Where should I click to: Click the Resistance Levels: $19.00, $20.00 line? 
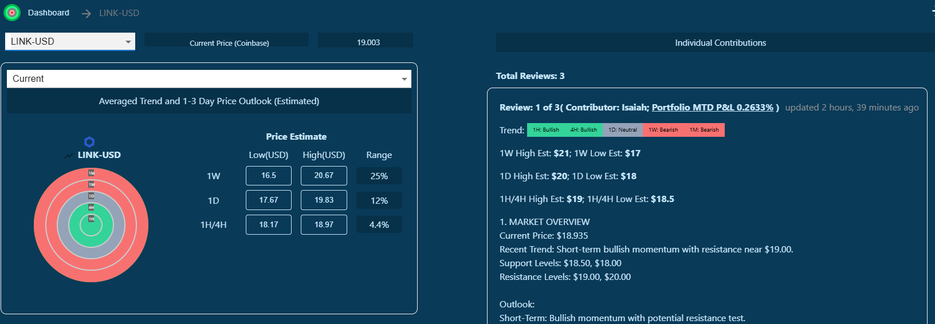pos(565,277)
